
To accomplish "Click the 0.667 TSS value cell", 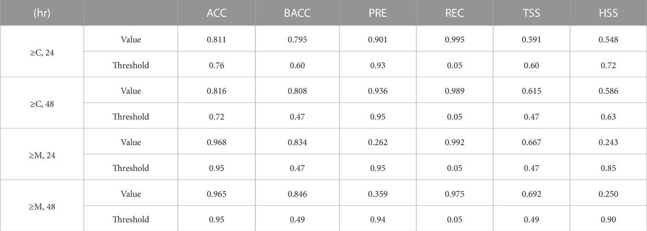I will 531,142.
